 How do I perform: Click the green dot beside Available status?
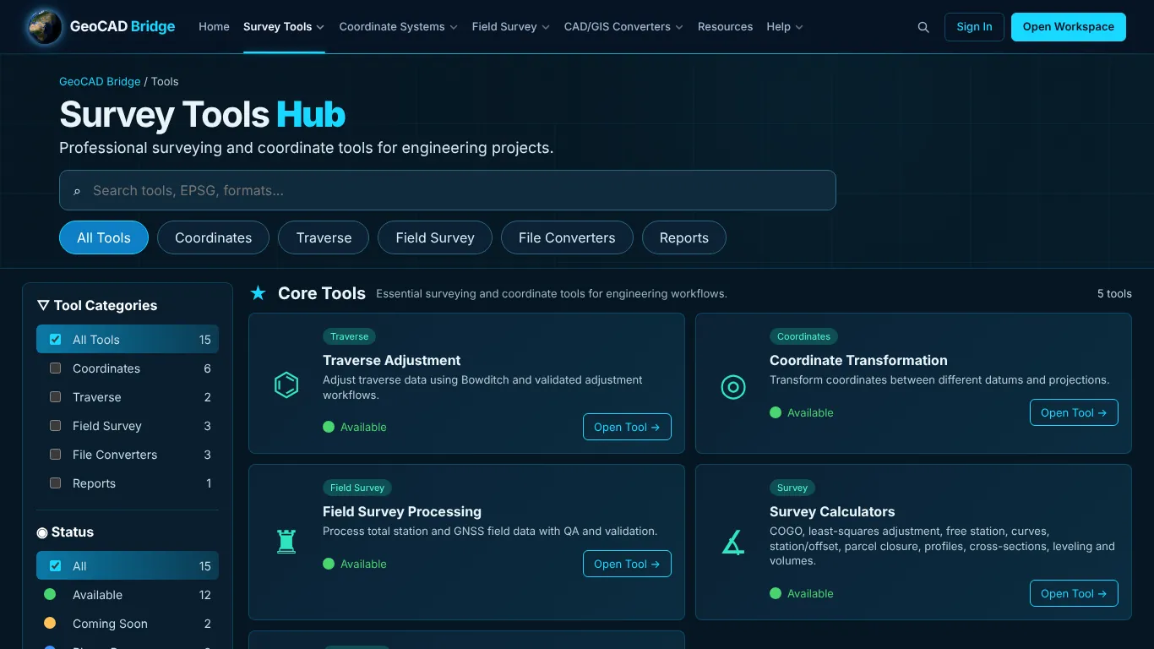coord(50,595)
